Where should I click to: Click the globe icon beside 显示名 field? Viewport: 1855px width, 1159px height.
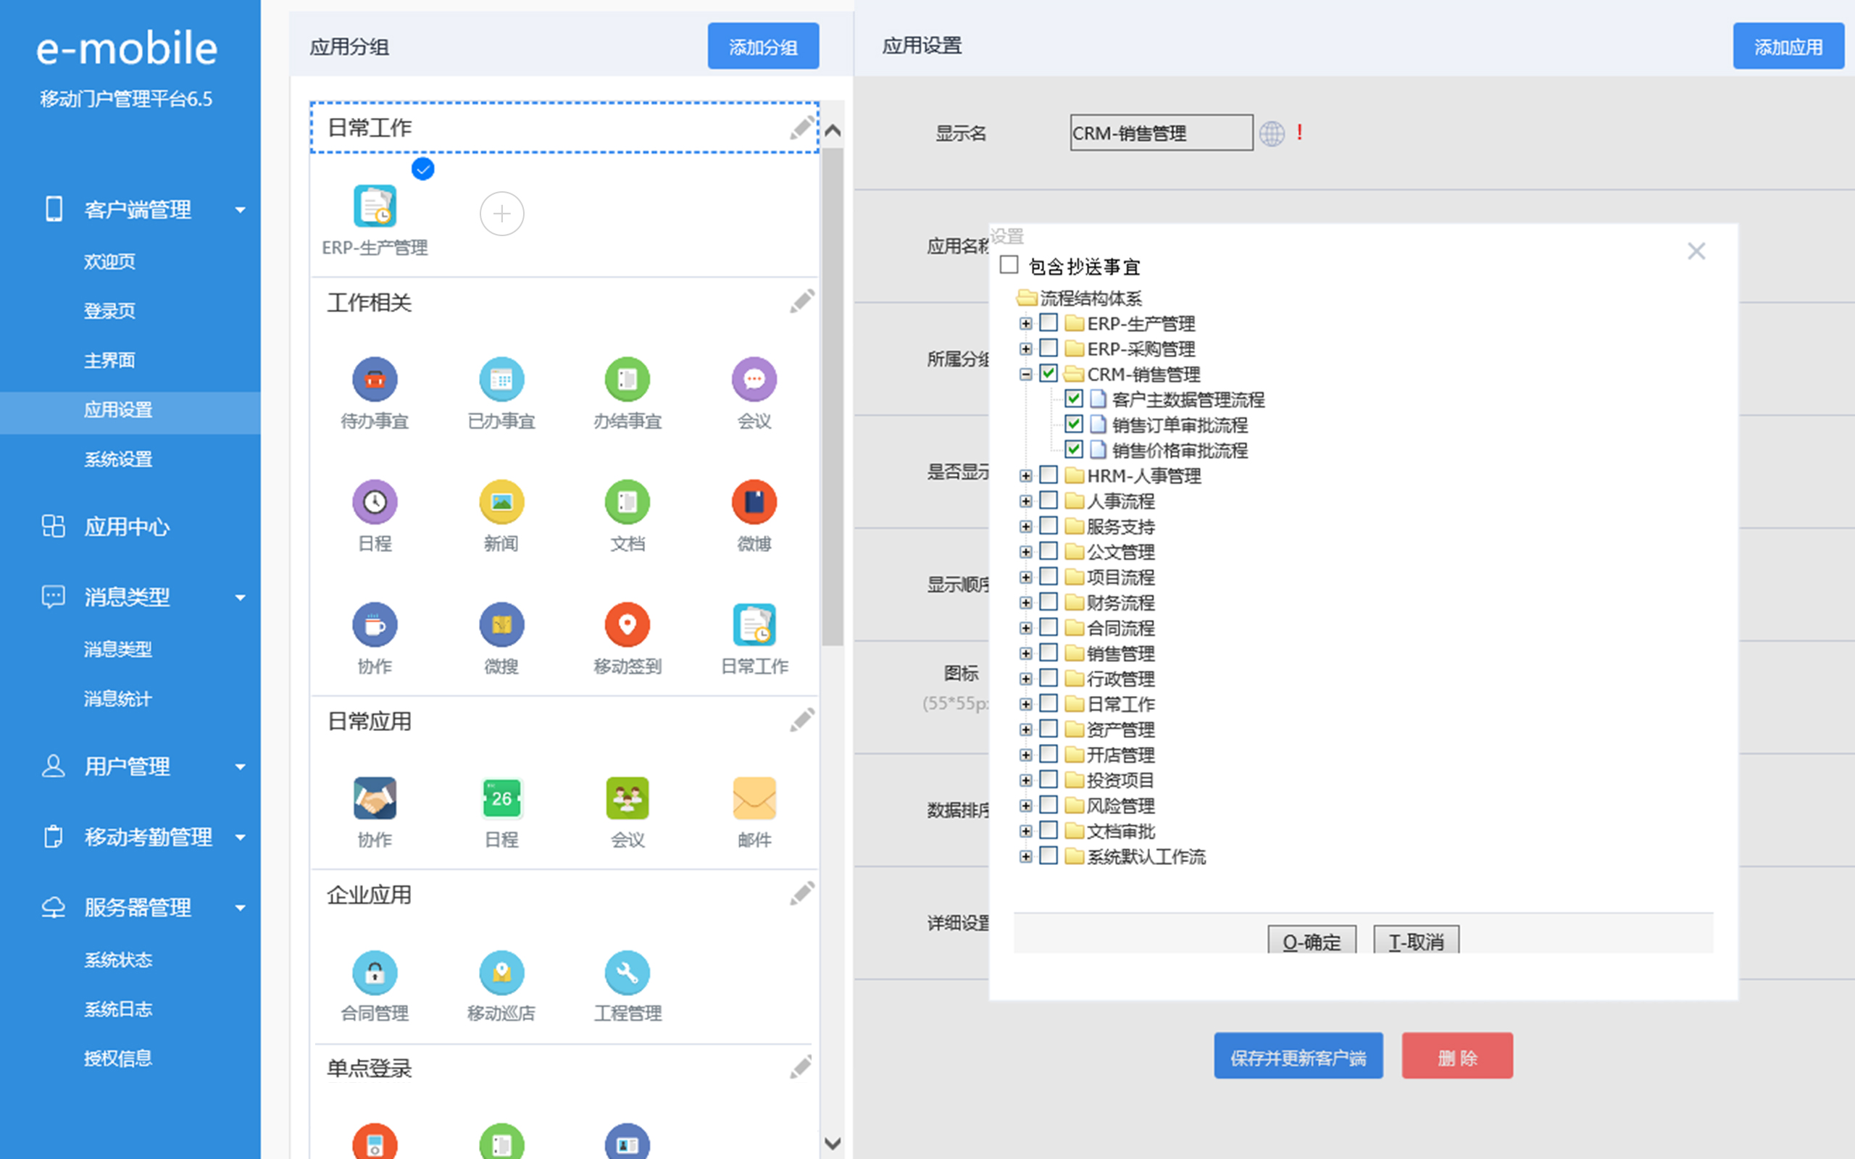tap(1272, 133)
